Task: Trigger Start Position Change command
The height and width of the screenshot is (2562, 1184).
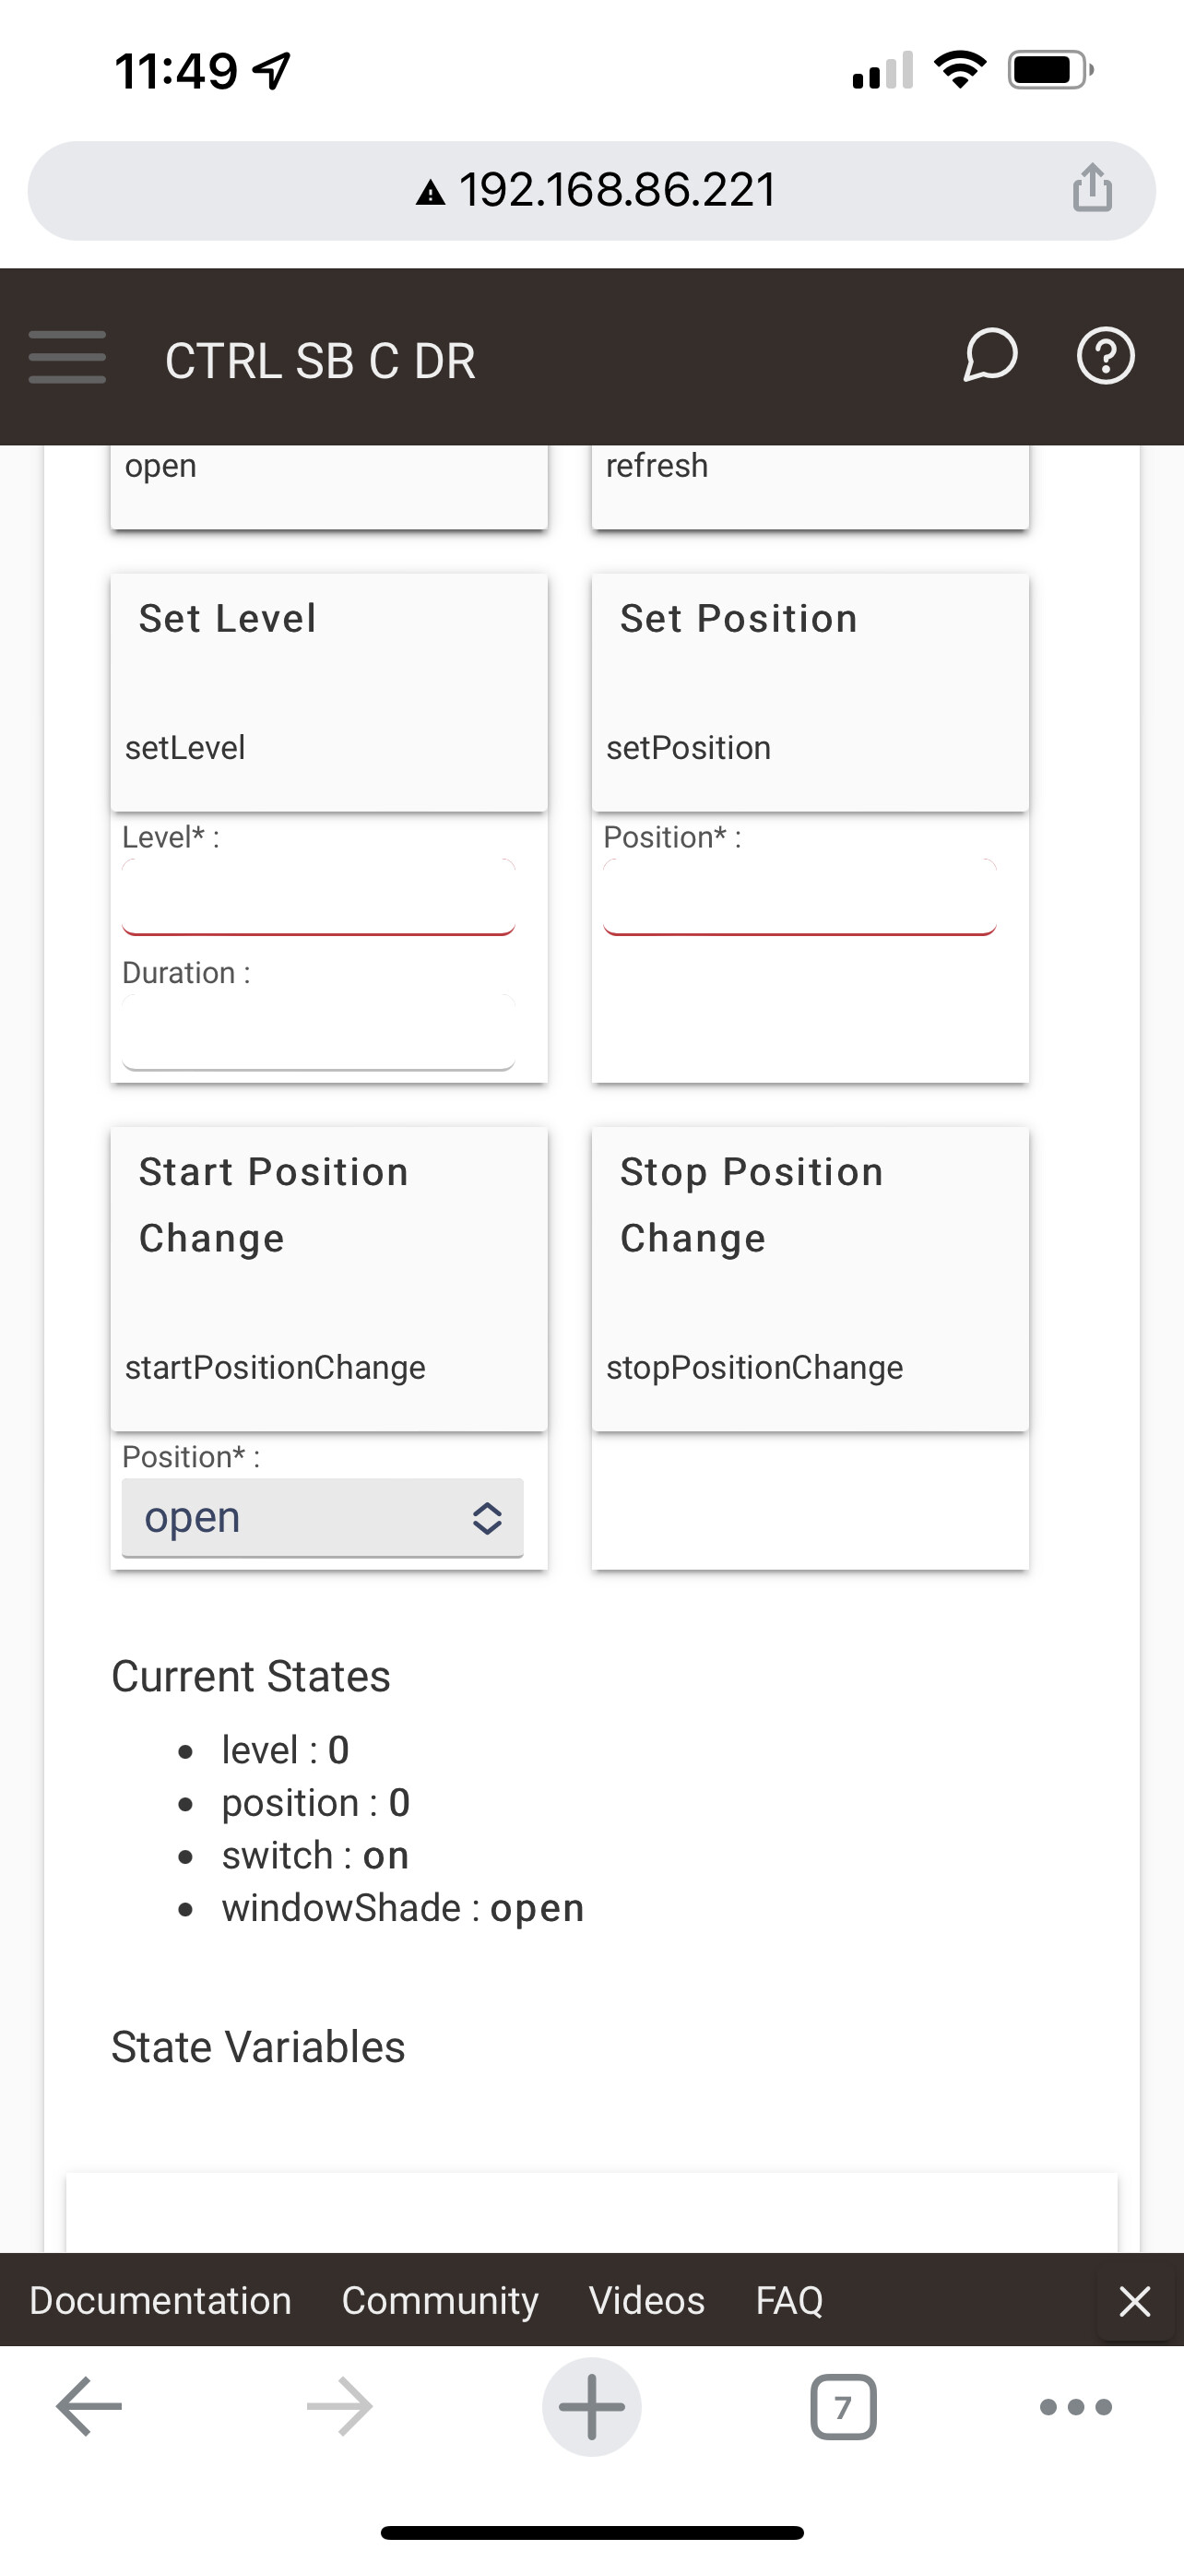Action: tap(329, 1279)
